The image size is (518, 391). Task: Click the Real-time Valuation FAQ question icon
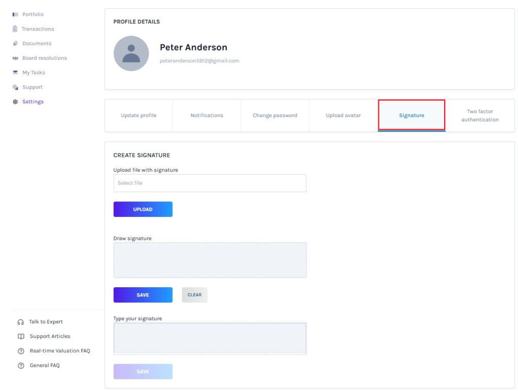point(21,351)
